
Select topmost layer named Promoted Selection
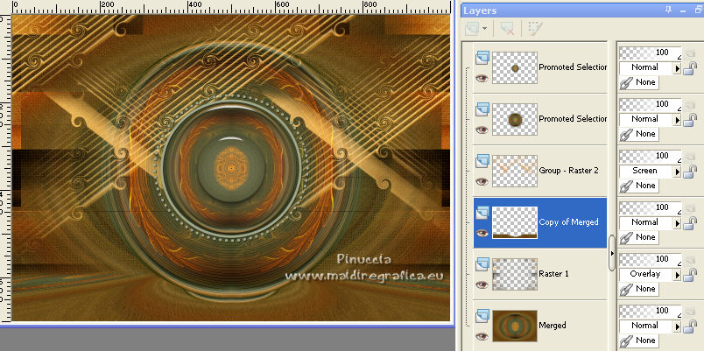tap(573, 67)
